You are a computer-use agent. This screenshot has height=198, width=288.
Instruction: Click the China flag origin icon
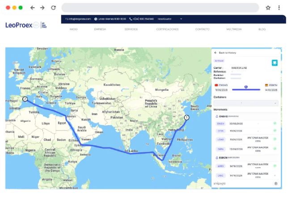pos(216,85)
